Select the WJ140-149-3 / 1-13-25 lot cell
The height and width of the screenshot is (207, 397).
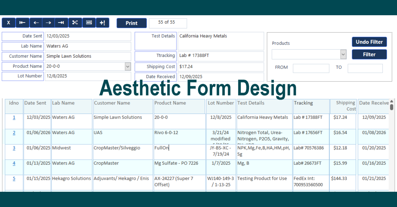(x=221, y=182)
